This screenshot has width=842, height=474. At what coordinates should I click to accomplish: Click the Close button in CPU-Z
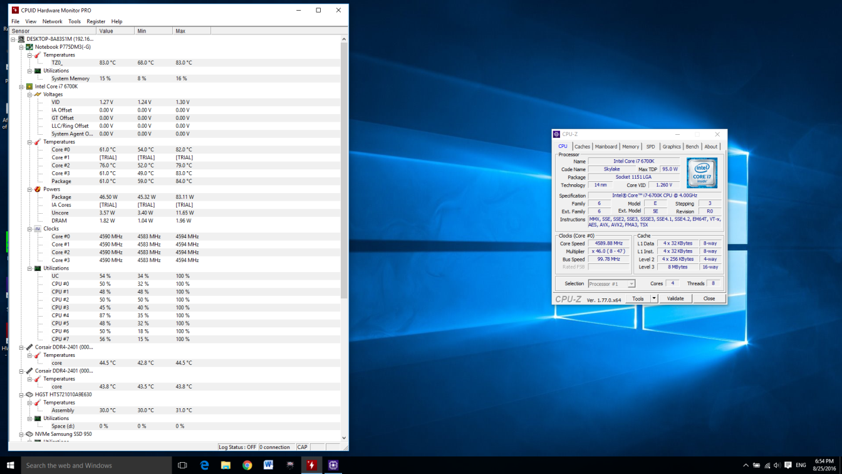point(709,299)
